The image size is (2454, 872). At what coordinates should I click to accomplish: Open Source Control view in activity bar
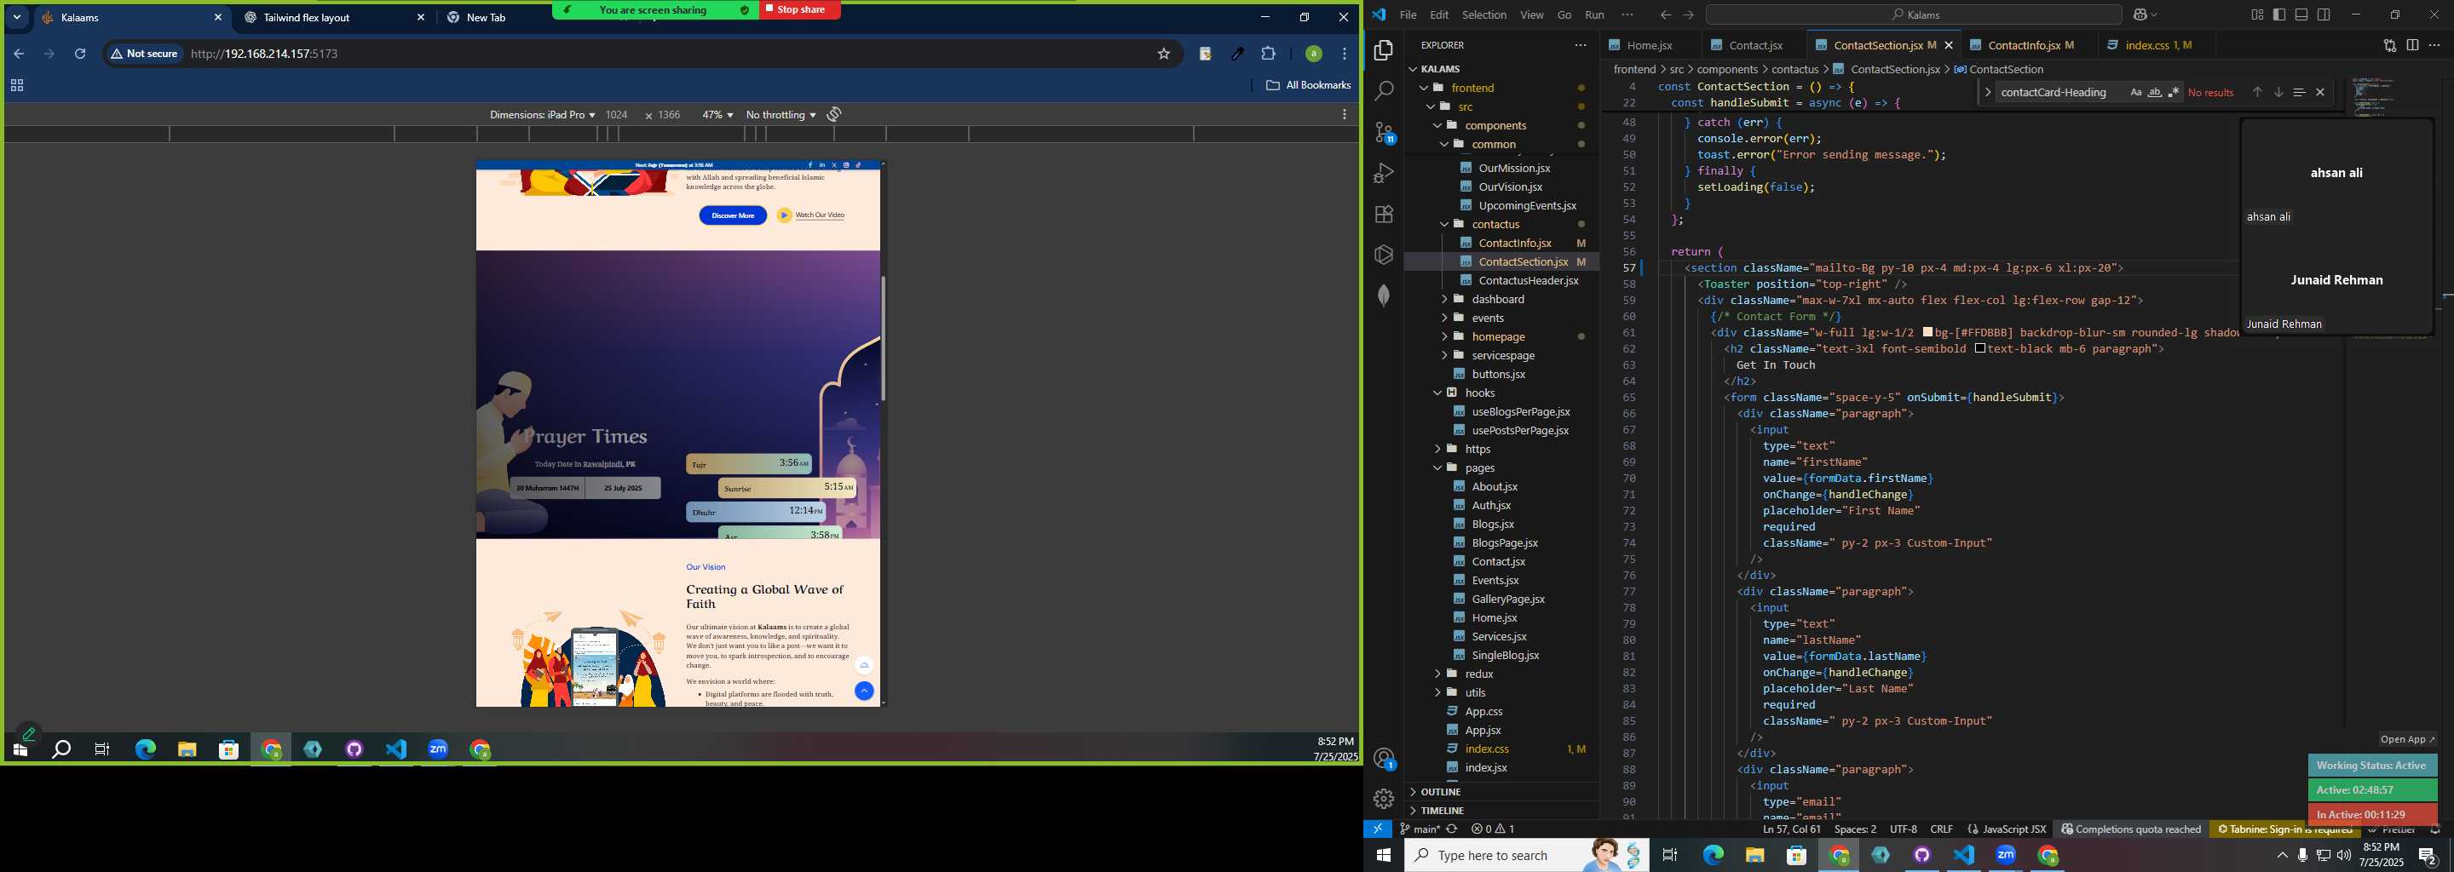click(1384, 132)
